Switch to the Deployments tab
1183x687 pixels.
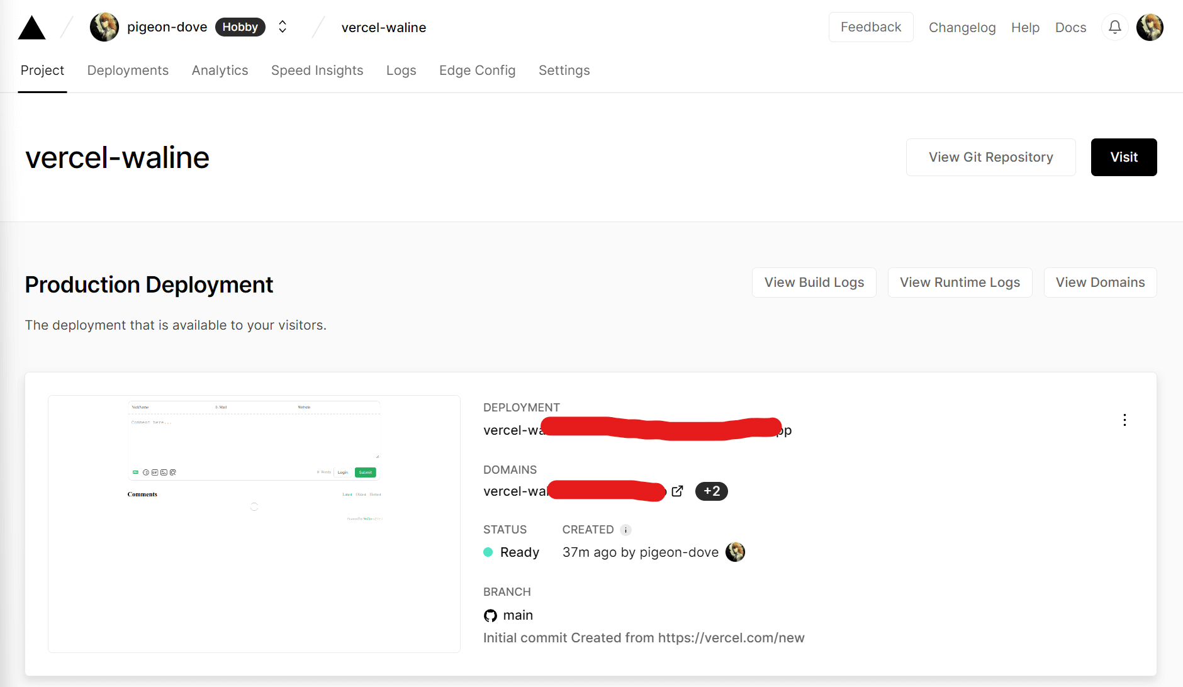click(x=128, y=70)
